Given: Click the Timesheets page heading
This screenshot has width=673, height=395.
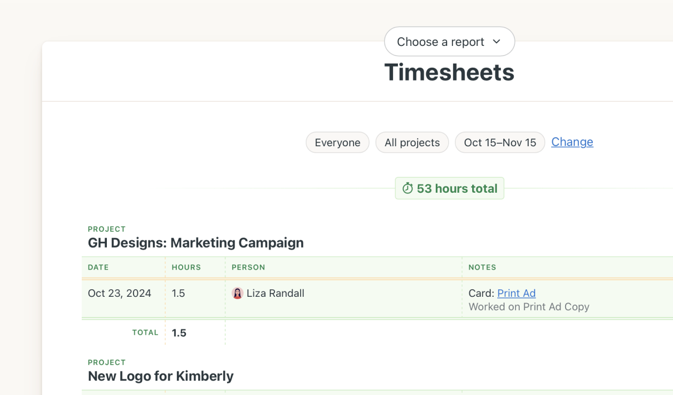Looking at the screenshot, I should point(449,73).
